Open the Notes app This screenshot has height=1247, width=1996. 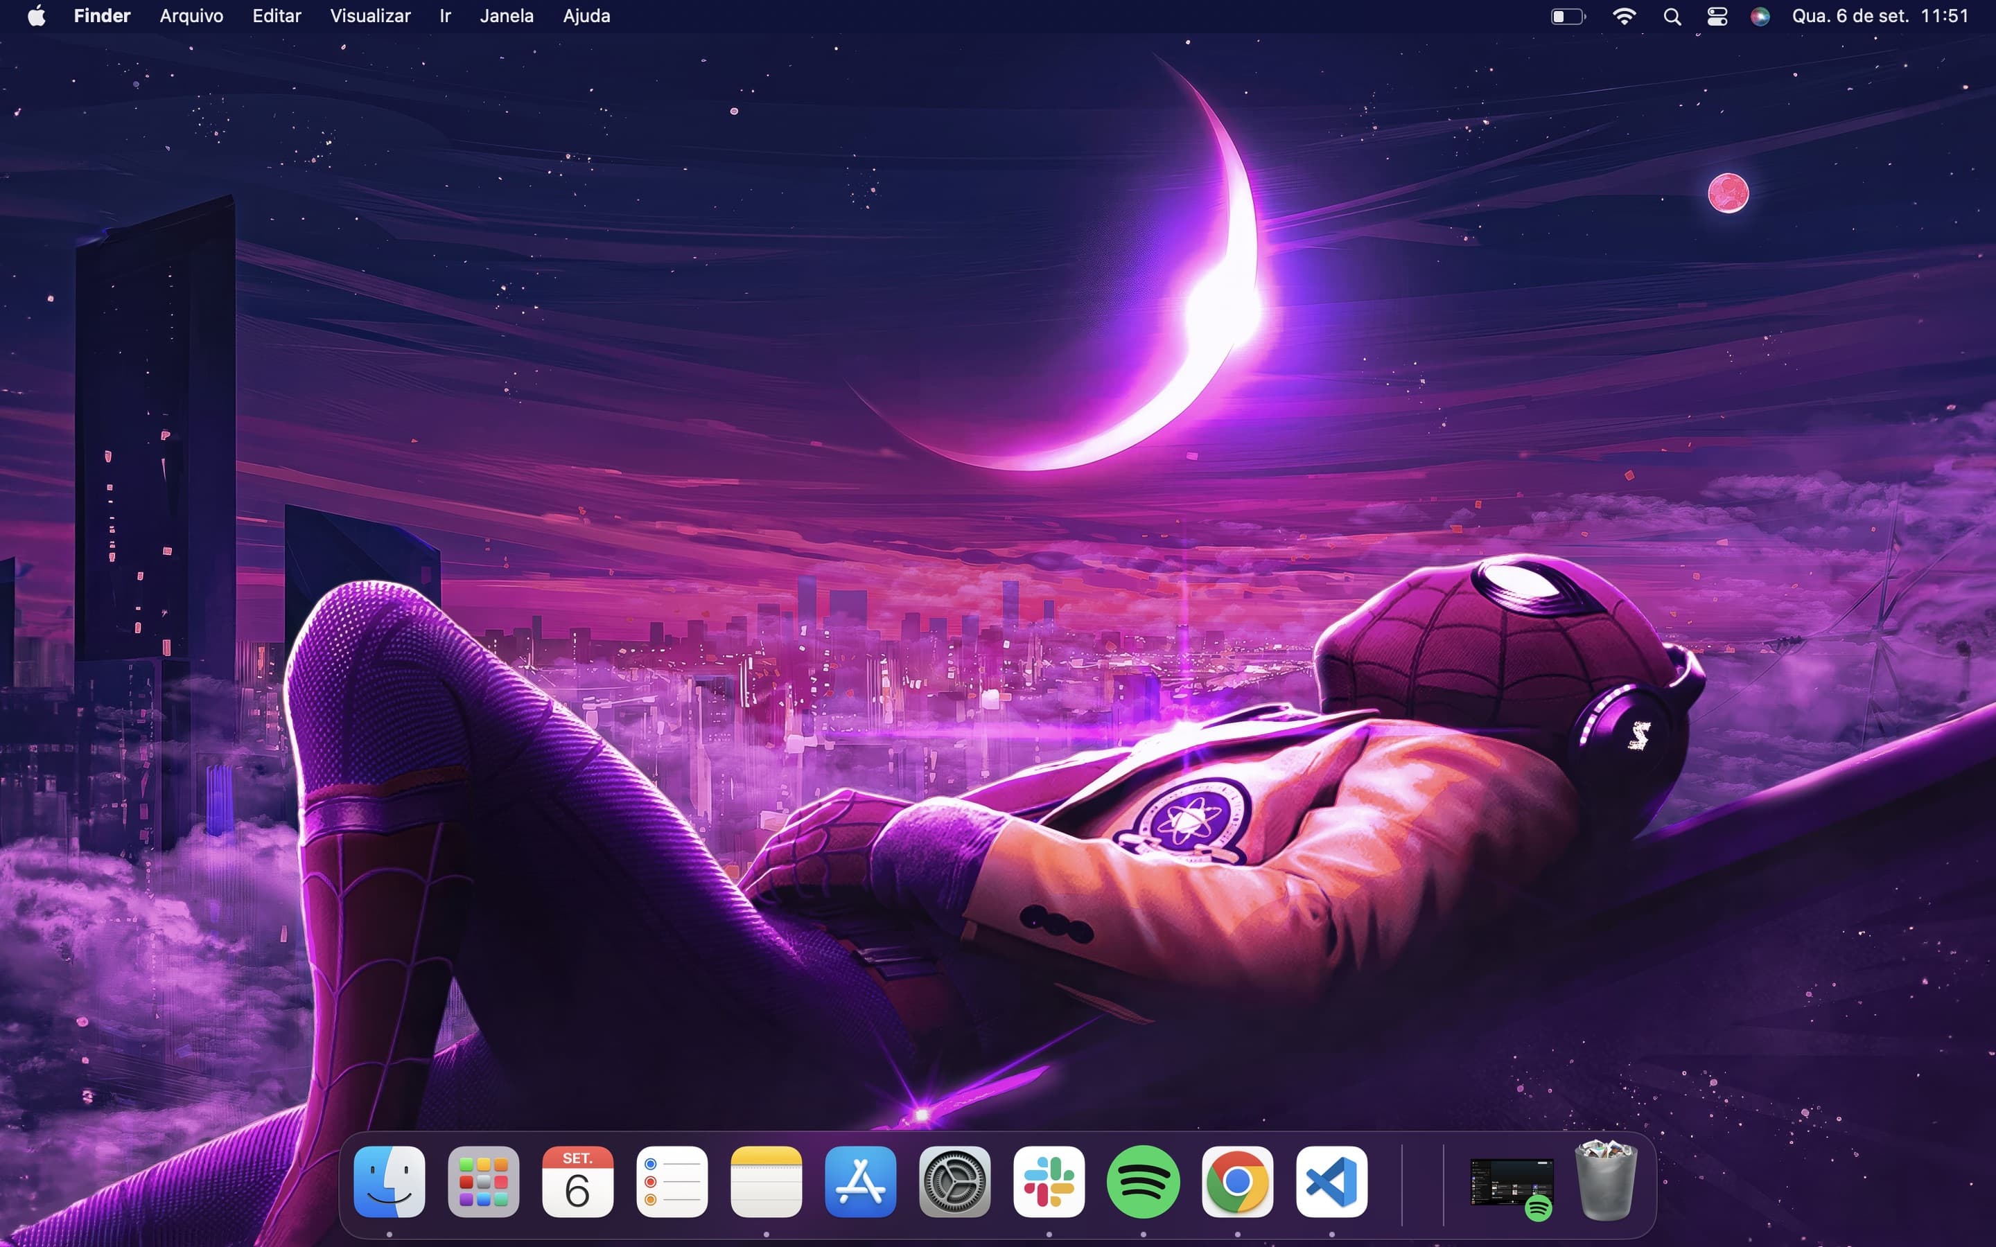click(x=765, y=1181)
